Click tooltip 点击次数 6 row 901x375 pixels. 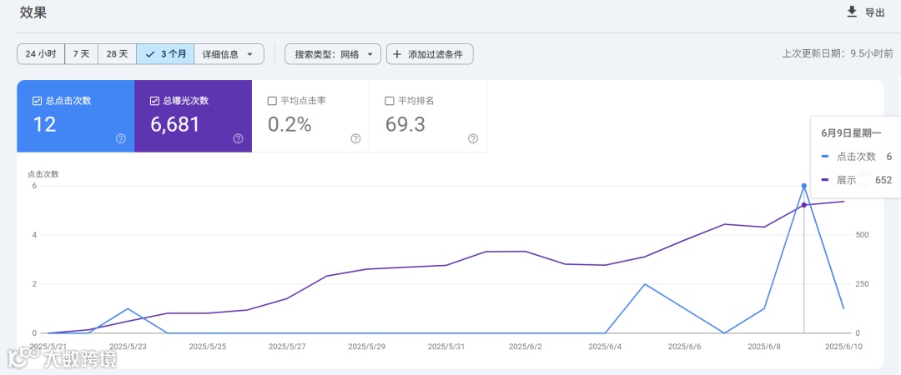[857, 156]
